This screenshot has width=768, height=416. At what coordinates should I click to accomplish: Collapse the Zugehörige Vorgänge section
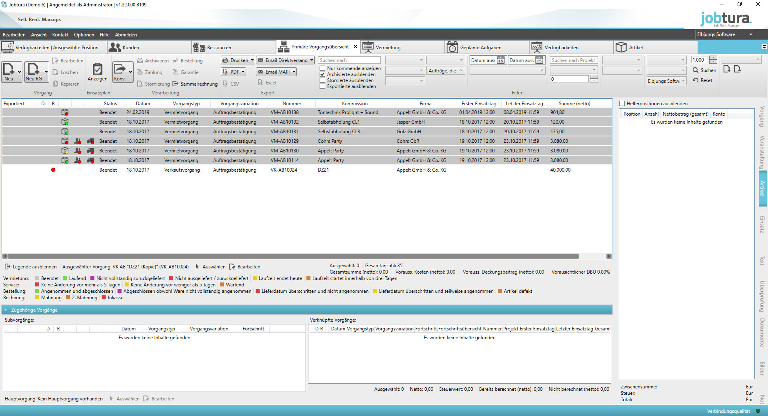(6, 310)
